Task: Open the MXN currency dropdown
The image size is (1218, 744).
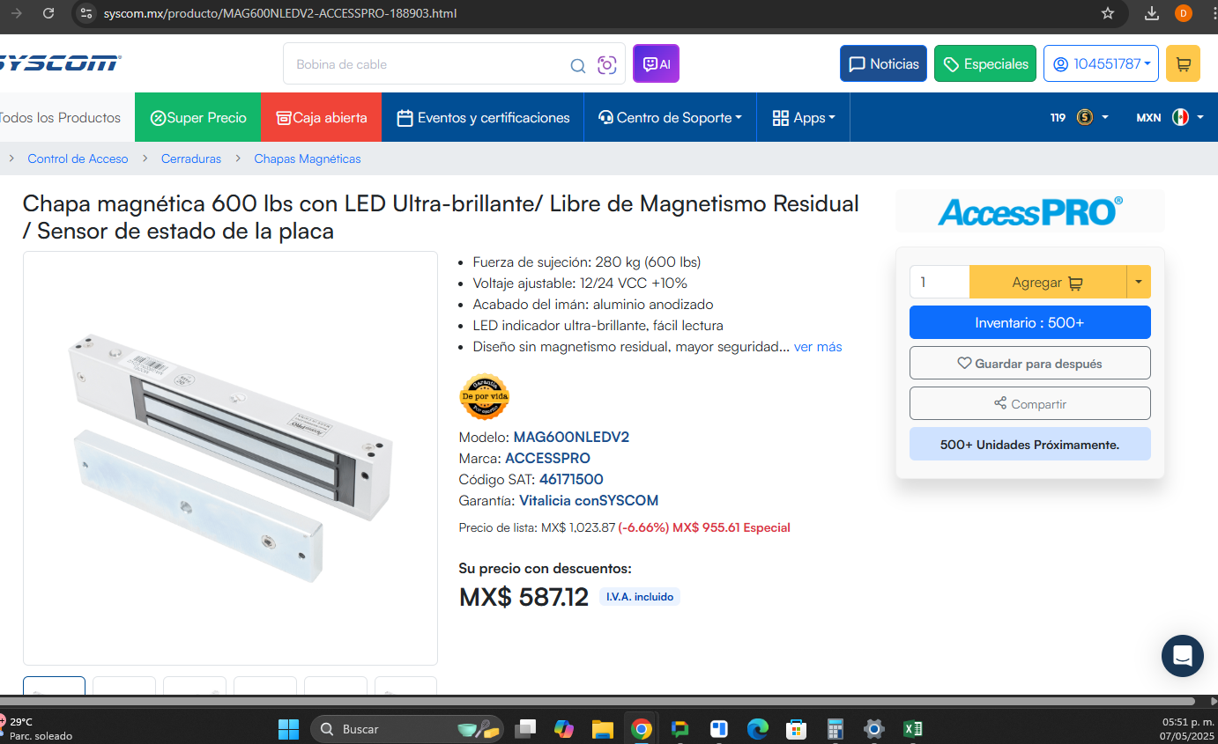Action: (x=1170, y=117)
